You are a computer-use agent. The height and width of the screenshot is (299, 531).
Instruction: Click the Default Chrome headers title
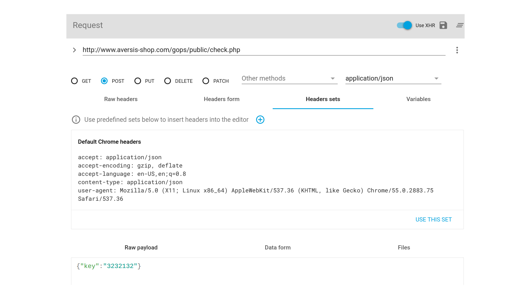pos(110,142)
